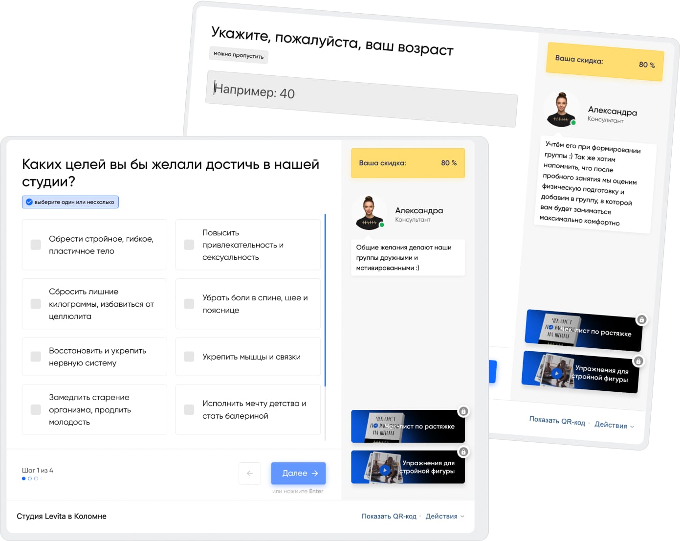Click the lock icon on the front 'Упражнения для стройной фигуры' card
The image size is (681, 541).
[x=463, y=452]
